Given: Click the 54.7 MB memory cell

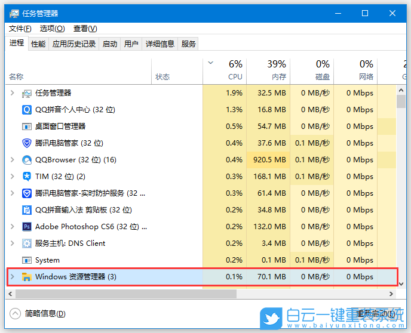Looking at the screenshot, I should tap(268, 127).
